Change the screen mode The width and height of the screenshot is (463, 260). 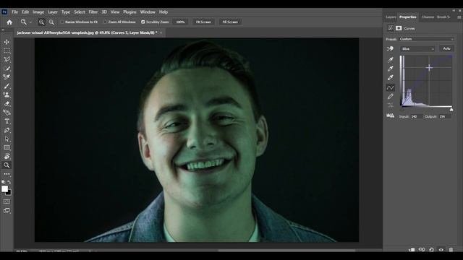click(7, 210)
